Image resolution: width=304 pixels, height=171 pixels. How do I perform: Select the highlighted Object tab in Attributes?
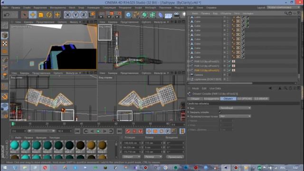228,99
